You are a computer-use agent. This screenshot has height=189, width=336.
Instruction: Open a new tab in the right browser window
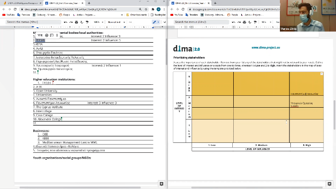[215, 3]
